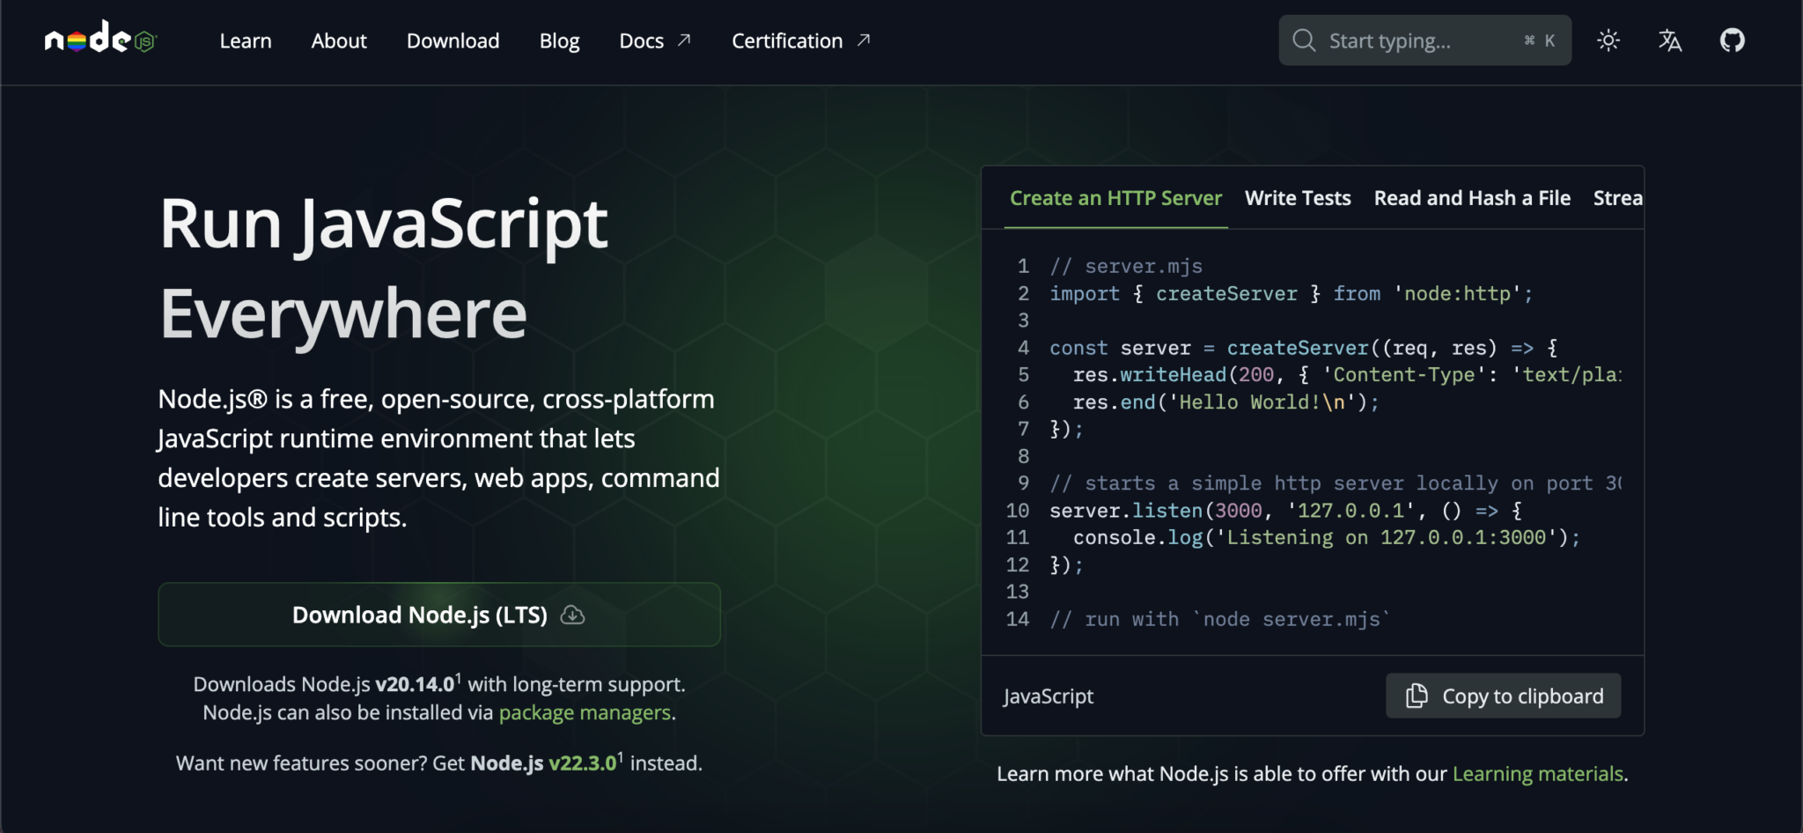1803x833 pixels.
Task: Select the Create an HTTP Server tab
Action: [x=1115, y=198]
